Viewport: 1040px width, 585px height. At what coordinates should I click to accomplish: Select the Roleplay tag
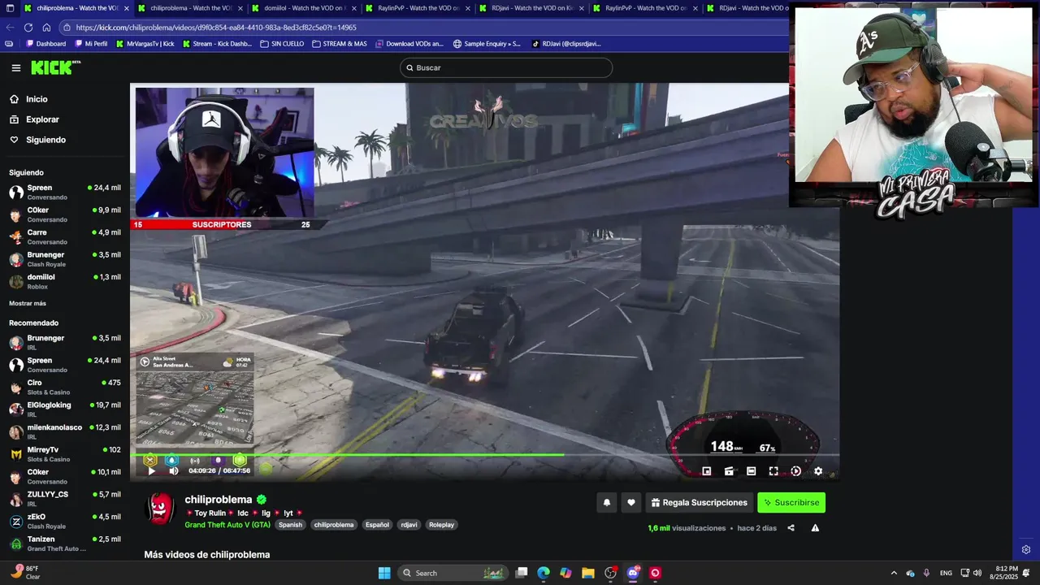point(442,525)
